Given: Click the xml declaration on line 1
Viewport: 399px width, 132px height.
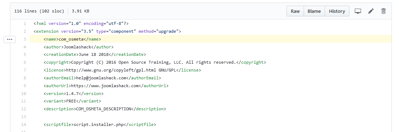Looking at the screenshot, I should 81,23.
